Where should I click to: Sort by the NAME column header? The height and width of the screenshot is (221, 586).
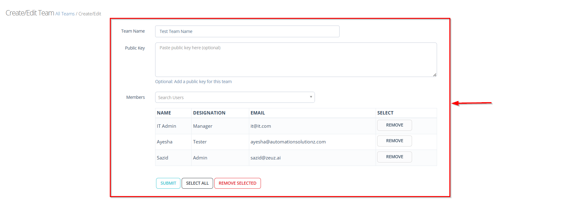pos(164,113)
